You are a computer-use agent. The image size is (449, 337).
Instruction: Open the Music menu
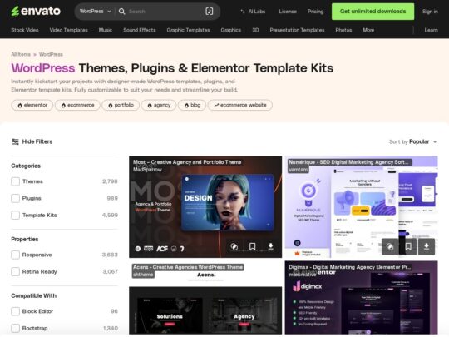pos(106,30)
